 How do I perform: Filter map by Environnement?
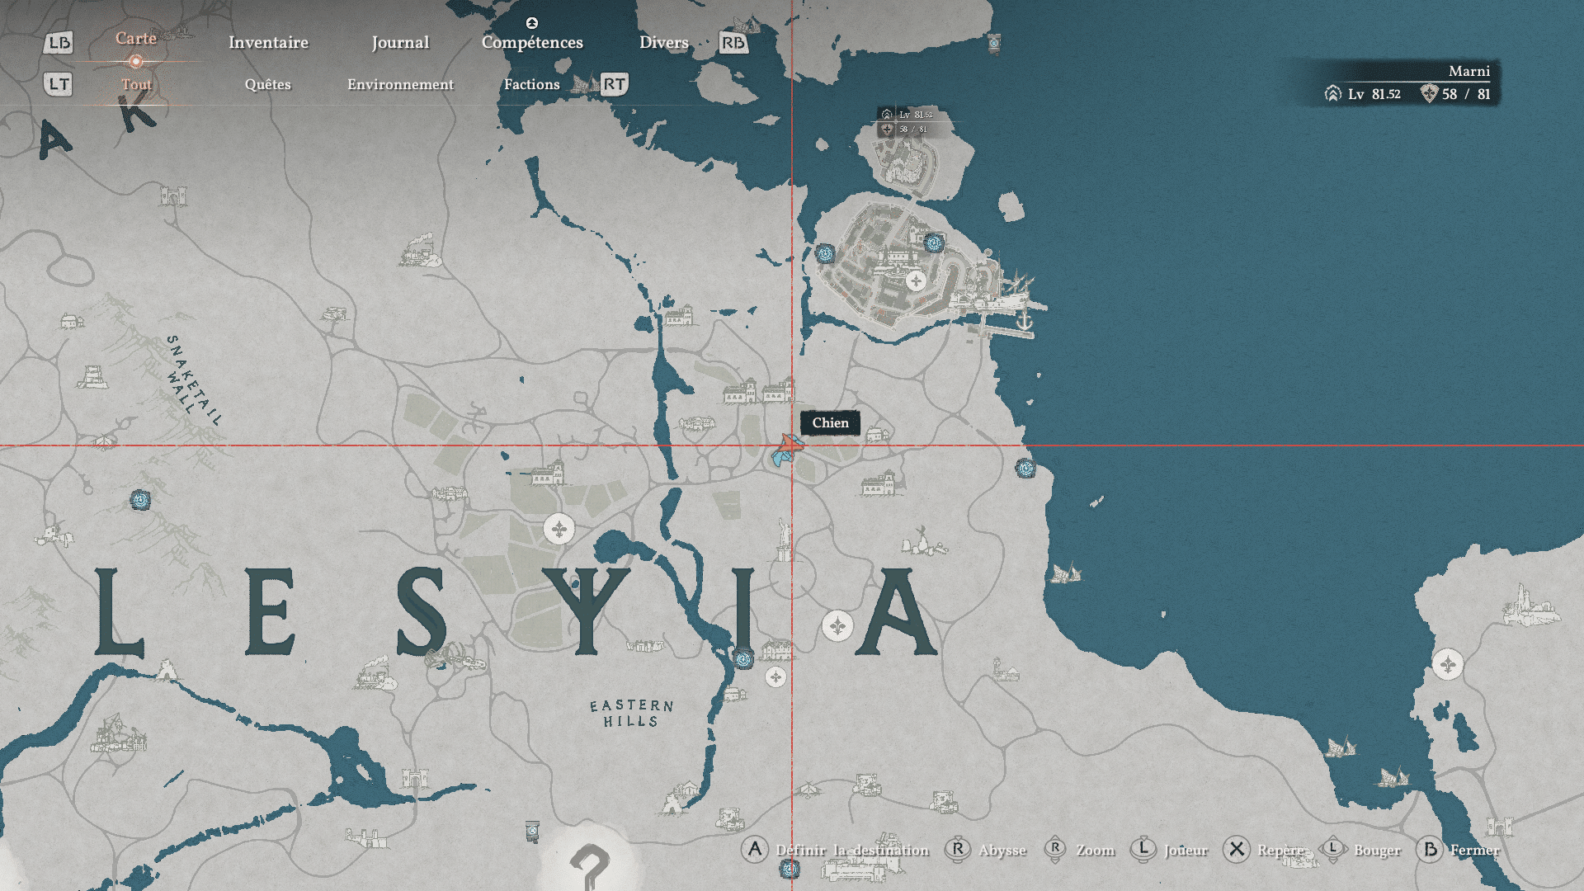point(400,84)
